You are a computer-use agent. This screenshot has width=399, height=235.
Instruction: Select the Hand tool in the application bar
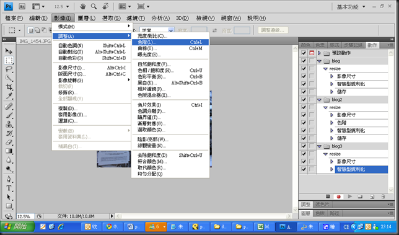[x=82, y=6]
